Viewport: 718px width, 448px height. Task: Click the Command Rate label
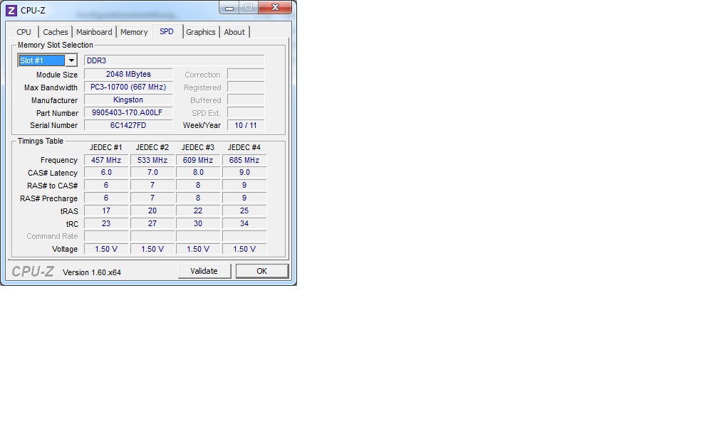pos(52,236)
